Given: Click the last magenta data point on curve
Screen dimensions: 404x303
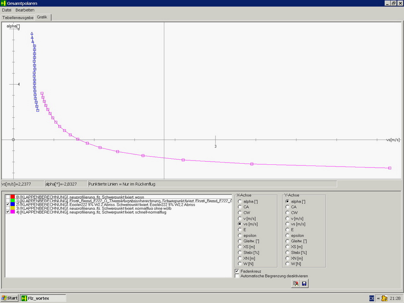Looking at the screenshot, I should [390, 168].
